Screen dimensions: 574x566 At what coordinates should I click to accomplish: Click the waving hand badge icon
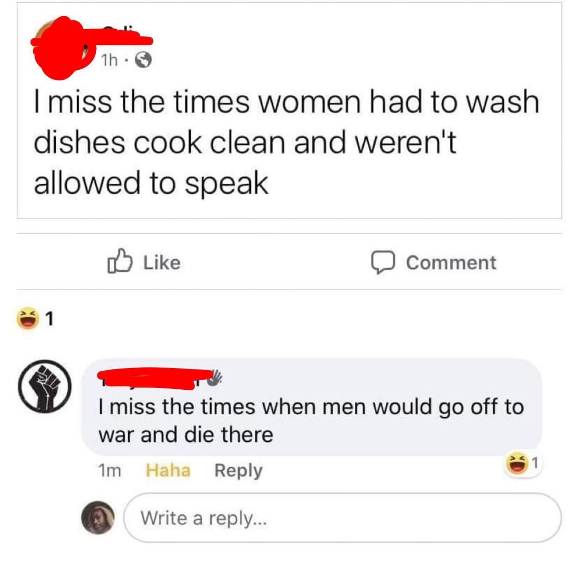[213, 378]
